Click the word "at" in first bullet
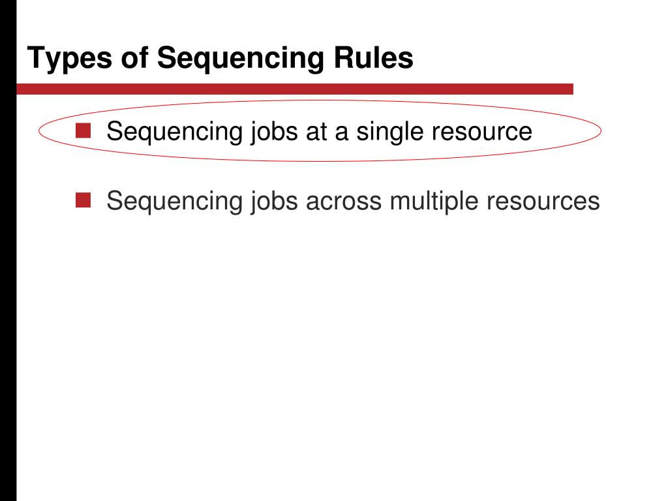This screenshot has width=668, height=501. coord(316,132)
